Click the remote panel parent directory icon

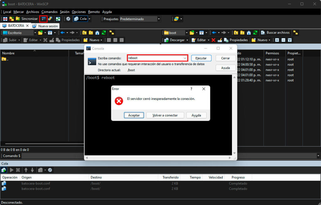pyautogui.click(x=236, y=33)
